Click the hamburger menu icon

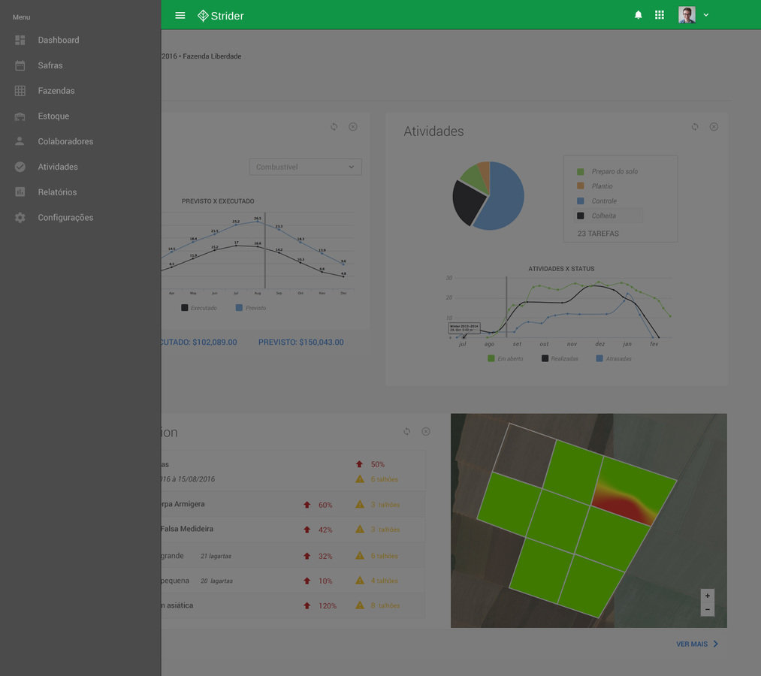point(180,16)
